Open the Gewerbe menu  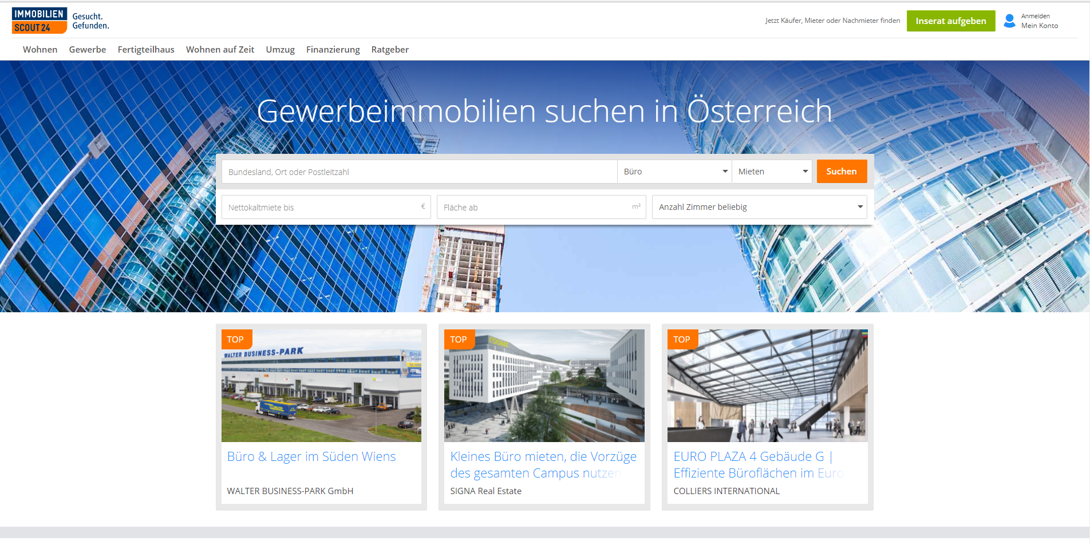pos(88,50)
